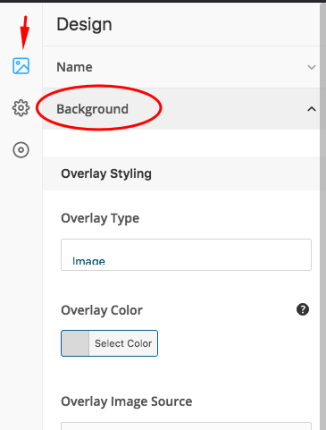Click the Overlay Image Source label
The image size is (326, 430).
pos(127,401)
